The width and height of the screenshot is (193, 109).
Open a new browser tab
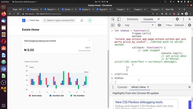(x=184, y=9)
